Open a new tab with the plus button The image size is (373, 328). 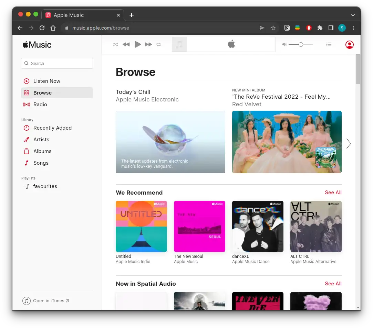click(131, 15)
